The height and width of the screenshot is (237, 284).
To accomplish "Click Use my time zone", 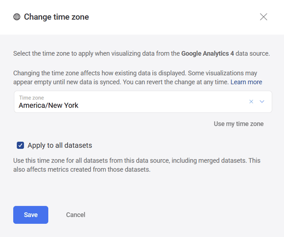I will pos(239,124).
